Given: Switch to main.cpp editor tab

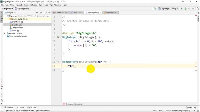Looking at the screenshot, I should 77,12.
